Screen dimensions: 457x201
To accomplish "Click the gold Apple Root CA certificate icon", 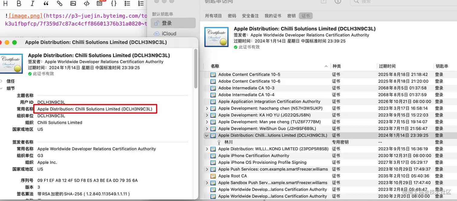I will point(213,176).
